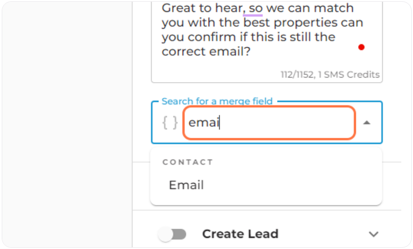Click the CONTACT group header in dropdown
The height and width of the screenshot is (249, 413).
pyautogui.click(x=188, y=162)
